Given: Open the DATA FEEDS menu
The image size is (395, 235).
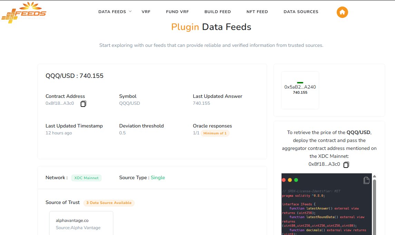Looking at the screenshot, I should coord(112,12).
